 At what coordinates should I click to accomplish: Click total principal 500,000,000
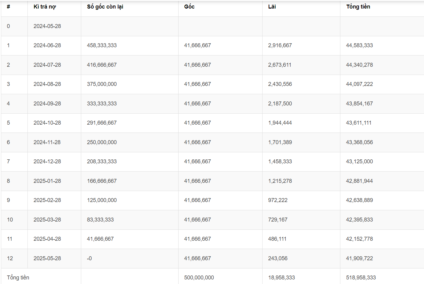(x=199, y=278)
